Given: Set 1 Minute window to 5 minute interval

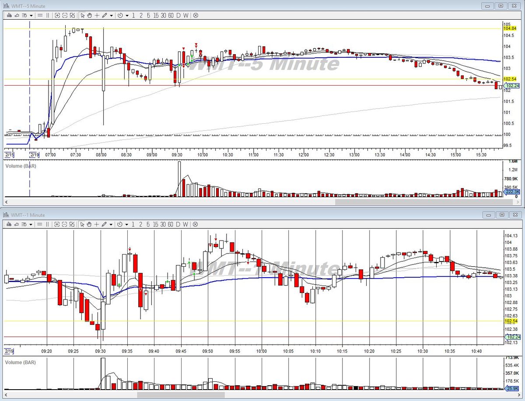Looking at the screenshot, I should click(x=148, y=224).
